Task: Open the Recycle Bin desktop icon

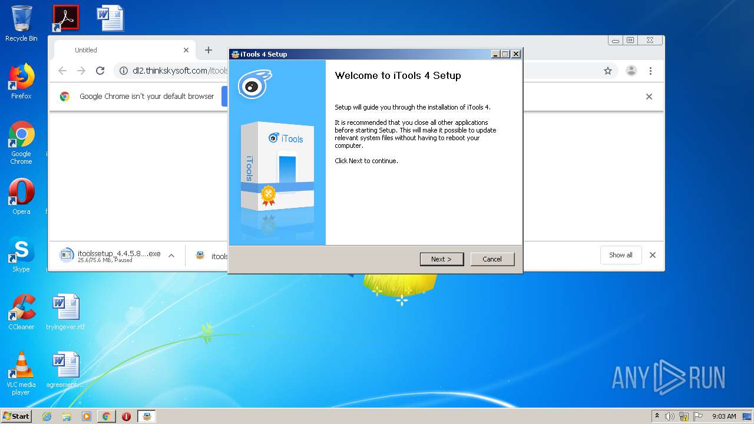Action: (x=21, y=24)
